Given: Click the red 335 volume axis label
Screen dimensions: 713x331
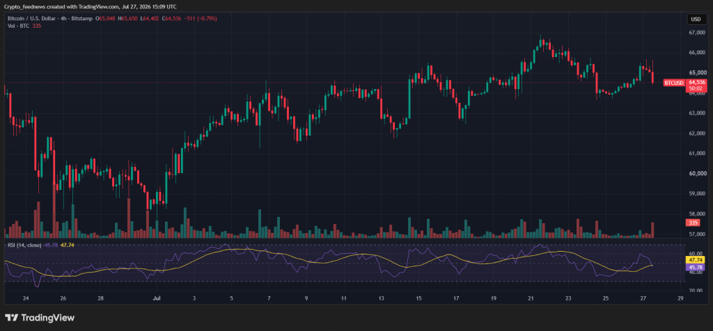Looking at the screenshot, I should pyautogui.click(x=693, y=223).
